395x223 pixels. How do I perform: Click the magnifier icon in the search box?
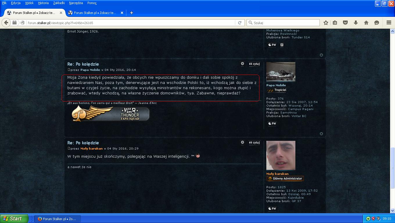(x=250, y=23)
